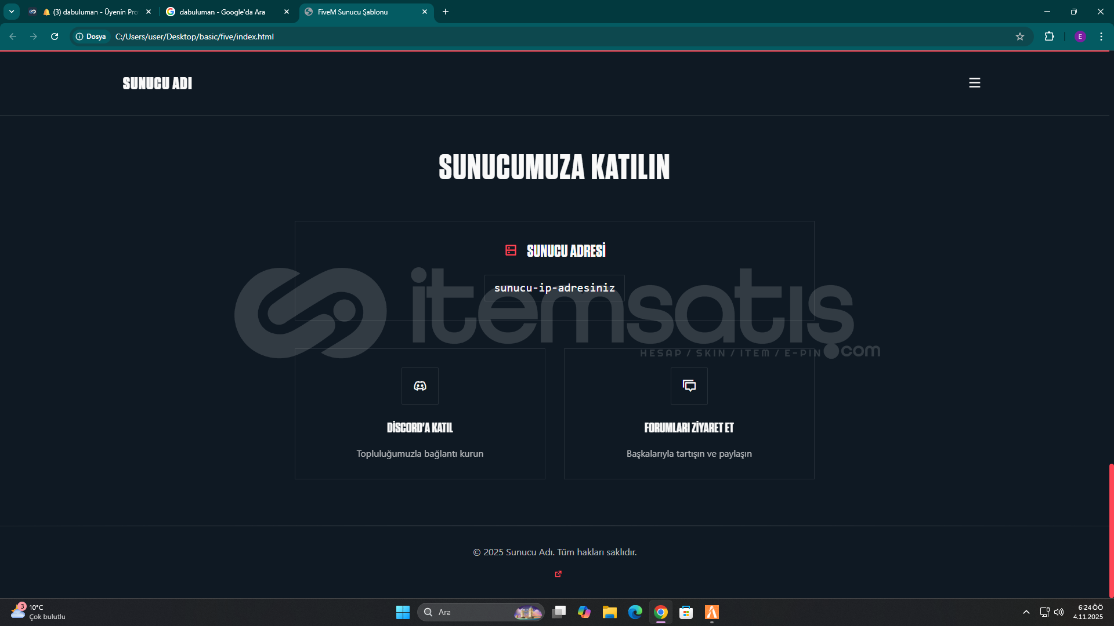Show hidden system tray icons
Viewport: 1114px width, 626px height.
coord(1026,612)
